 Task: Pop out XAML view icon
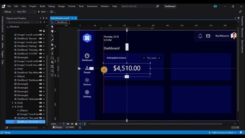pos(80,127)
